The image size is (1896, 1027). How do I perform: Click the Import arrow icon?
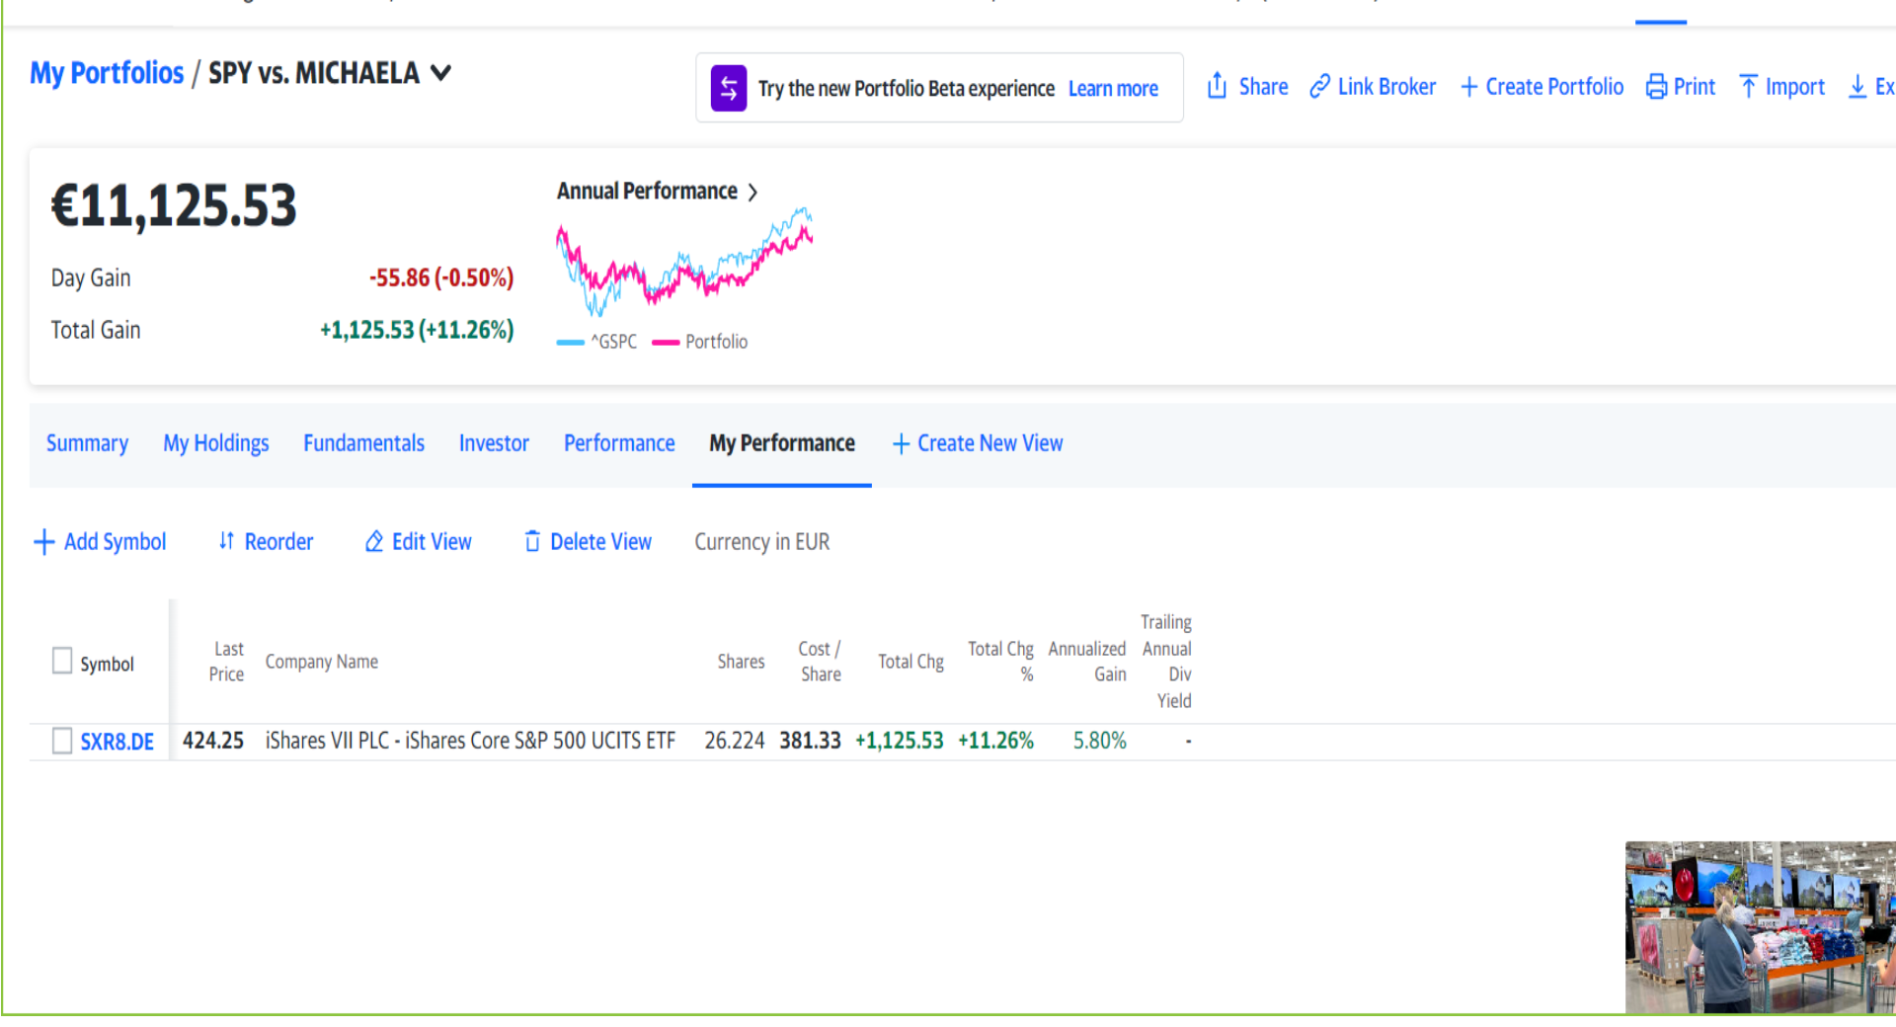click(x=1748, y=87)
